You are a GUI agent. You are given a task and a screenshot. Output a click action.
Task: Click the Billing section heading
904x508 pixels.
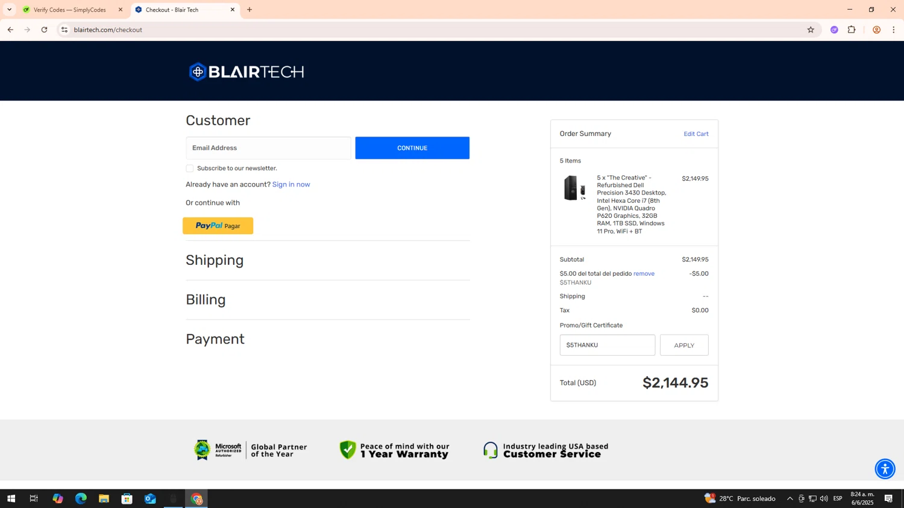(x=206, y=300)
